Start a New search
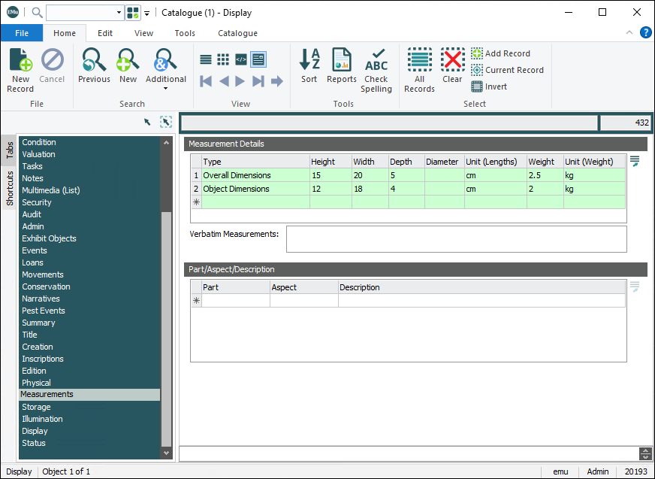Screen dimensions: 655x479 (128, 66)
